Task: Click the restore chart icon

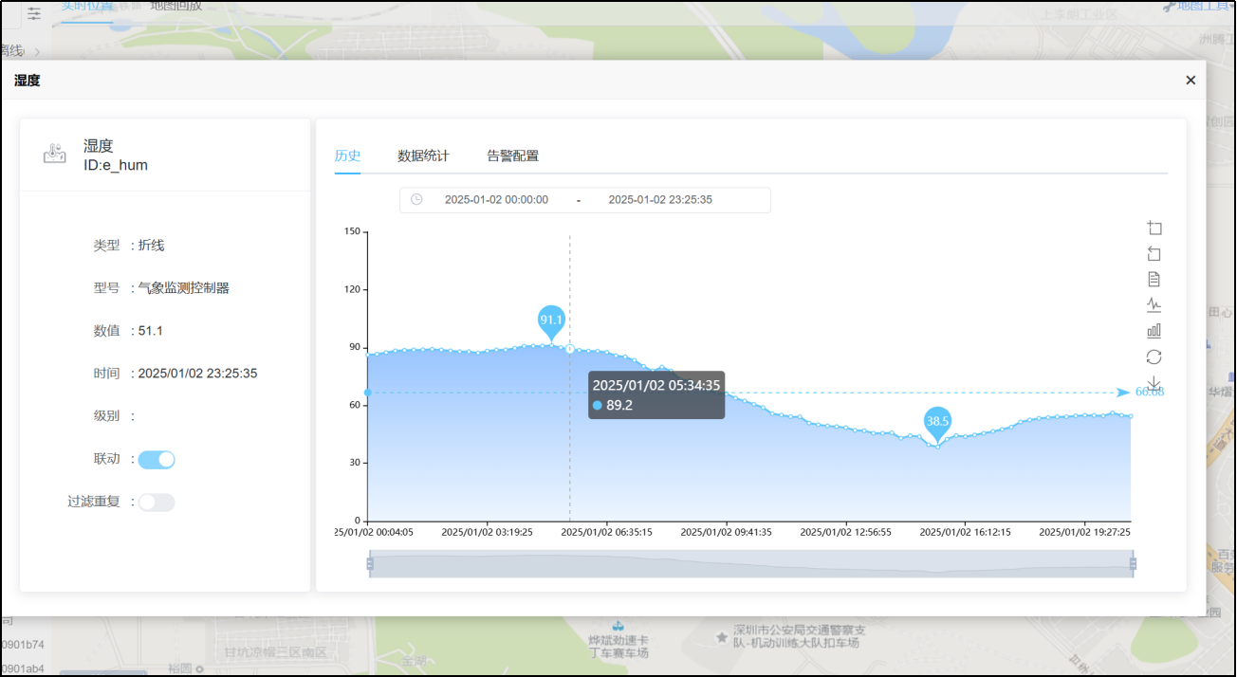Action: pyautogui.click(x=1154, y=357)
